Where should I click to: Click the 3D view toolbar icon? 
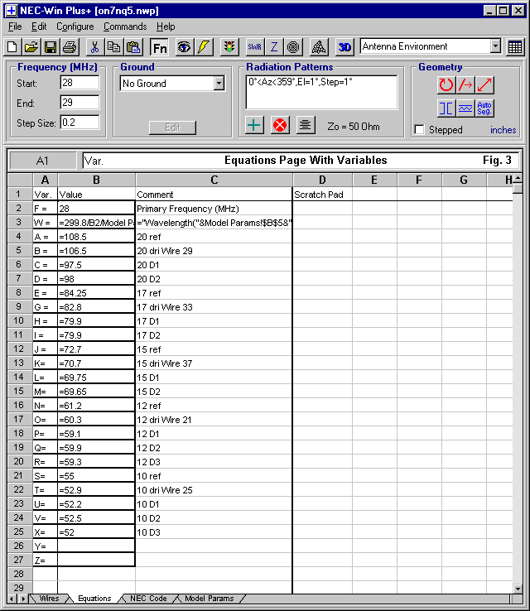click(344, 47)
